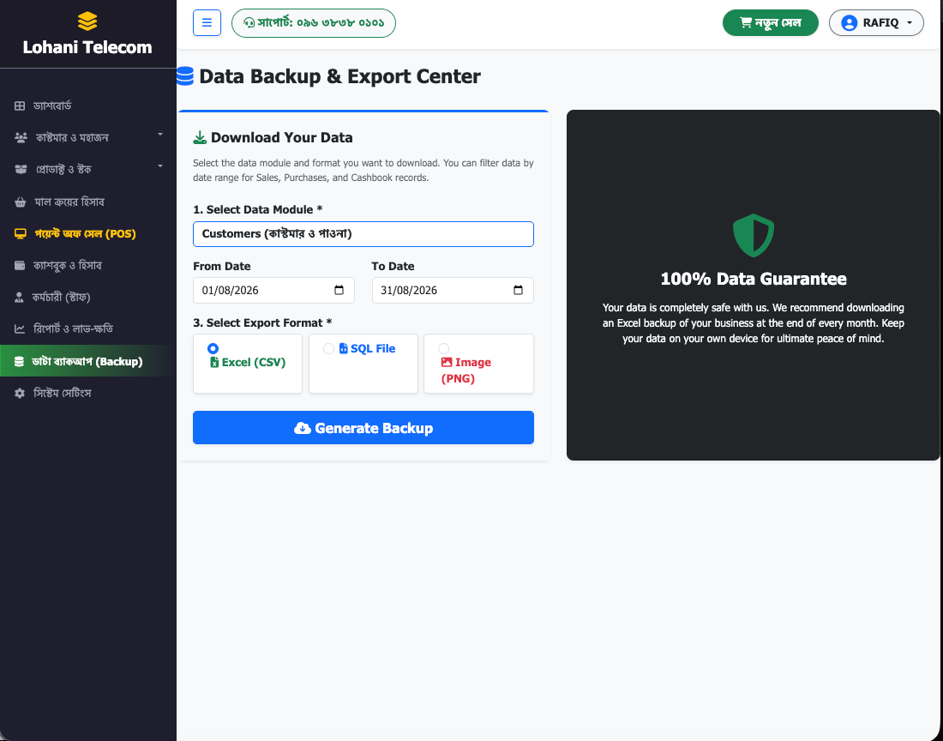Click the Generate Backup button
Viewport: 943px width, 741px height.
(363, 428)
